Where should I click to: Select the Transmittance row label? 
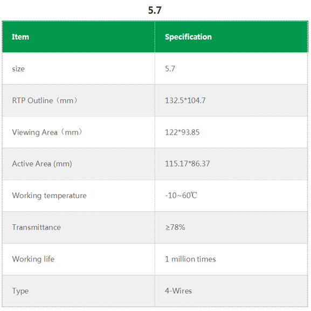point(37,227)
